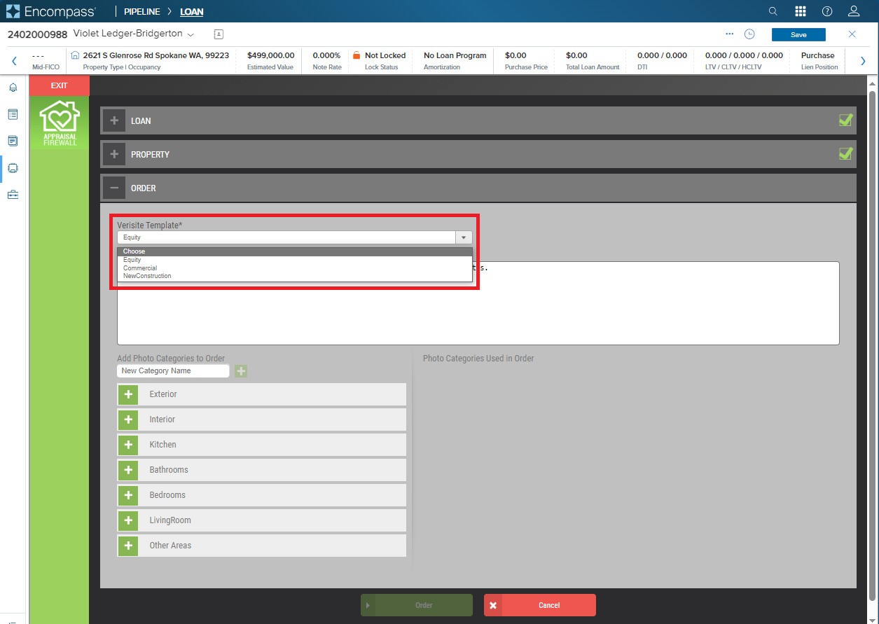Toggle the PROPERTY section checkmark

(x=845, y=153)
